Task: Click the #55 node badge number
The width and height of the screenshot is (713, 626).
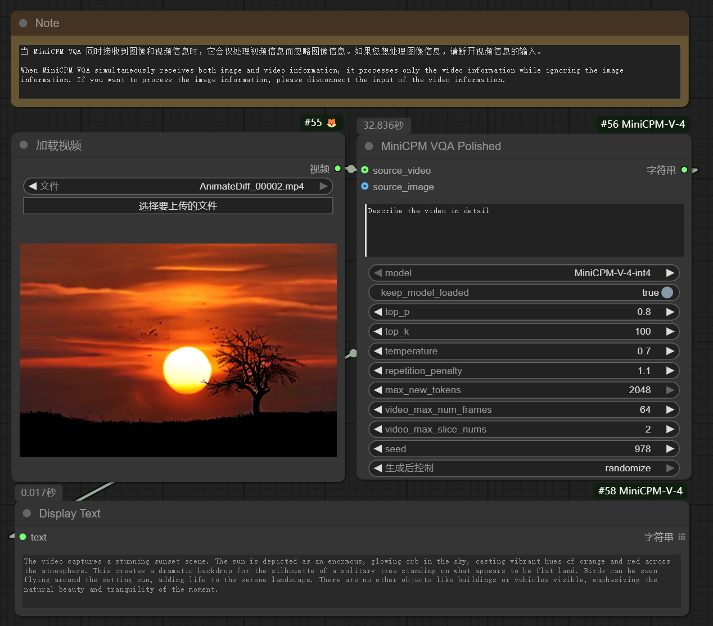Action: 313,123
